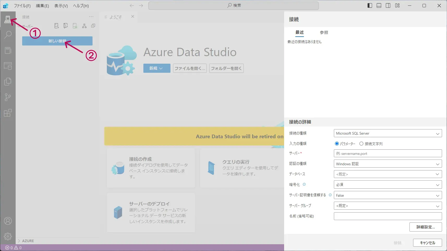Open the Connections view in activity bar

point(8,19)
